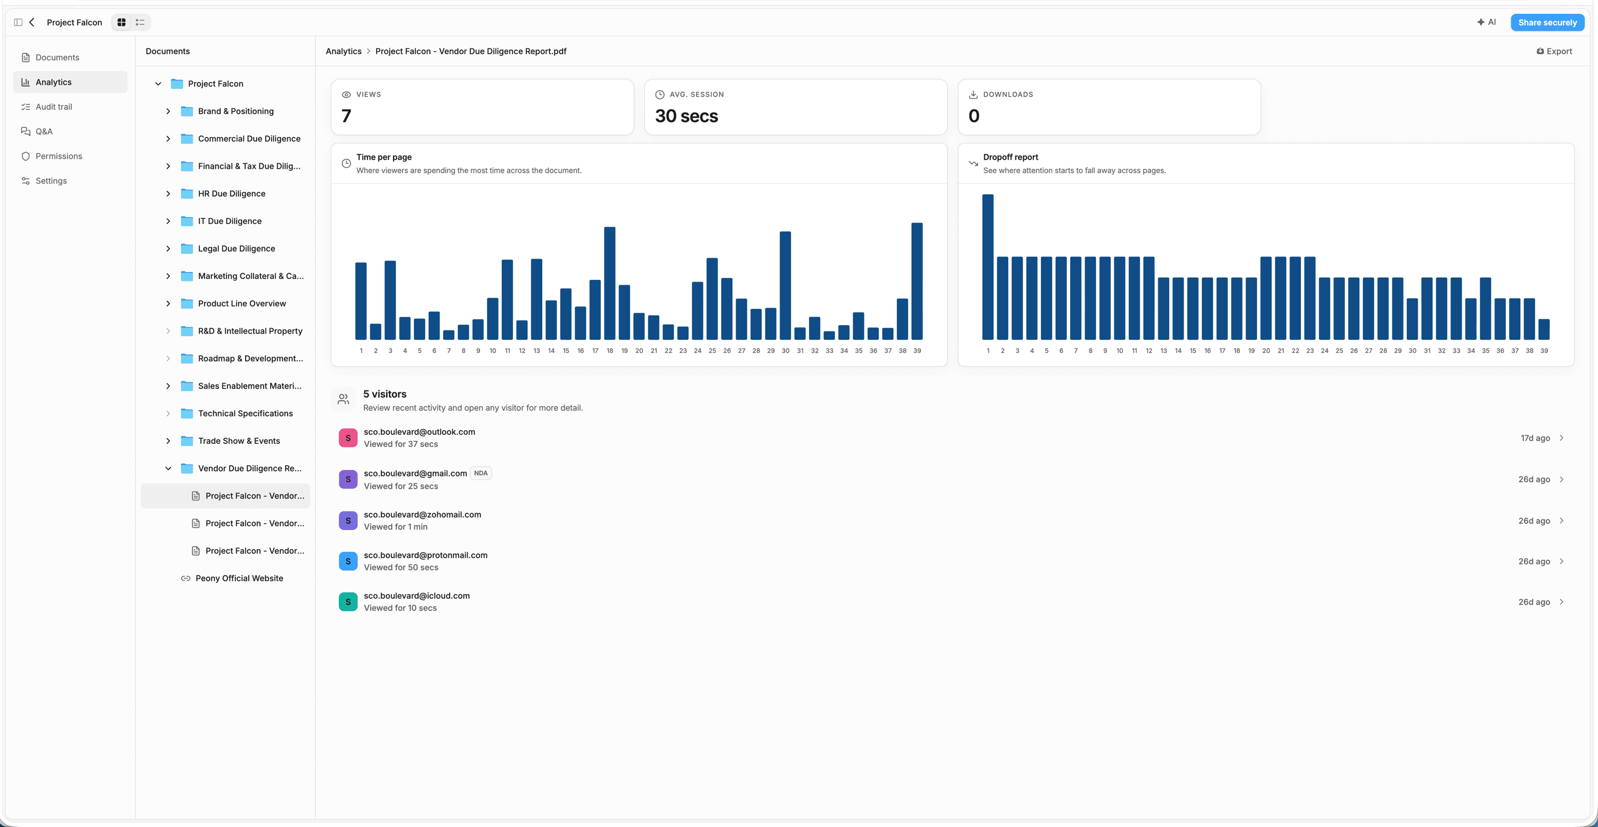Viewport: 1598px width, 827px height.
Task: Expand the Brand & Positioning folder
Action: coord(168,111)
